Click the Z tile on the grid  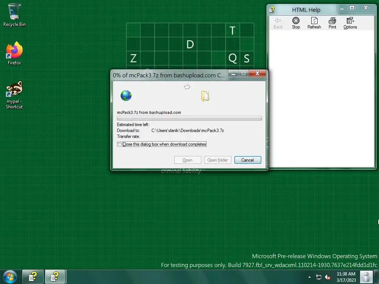(x=133, y=58)
